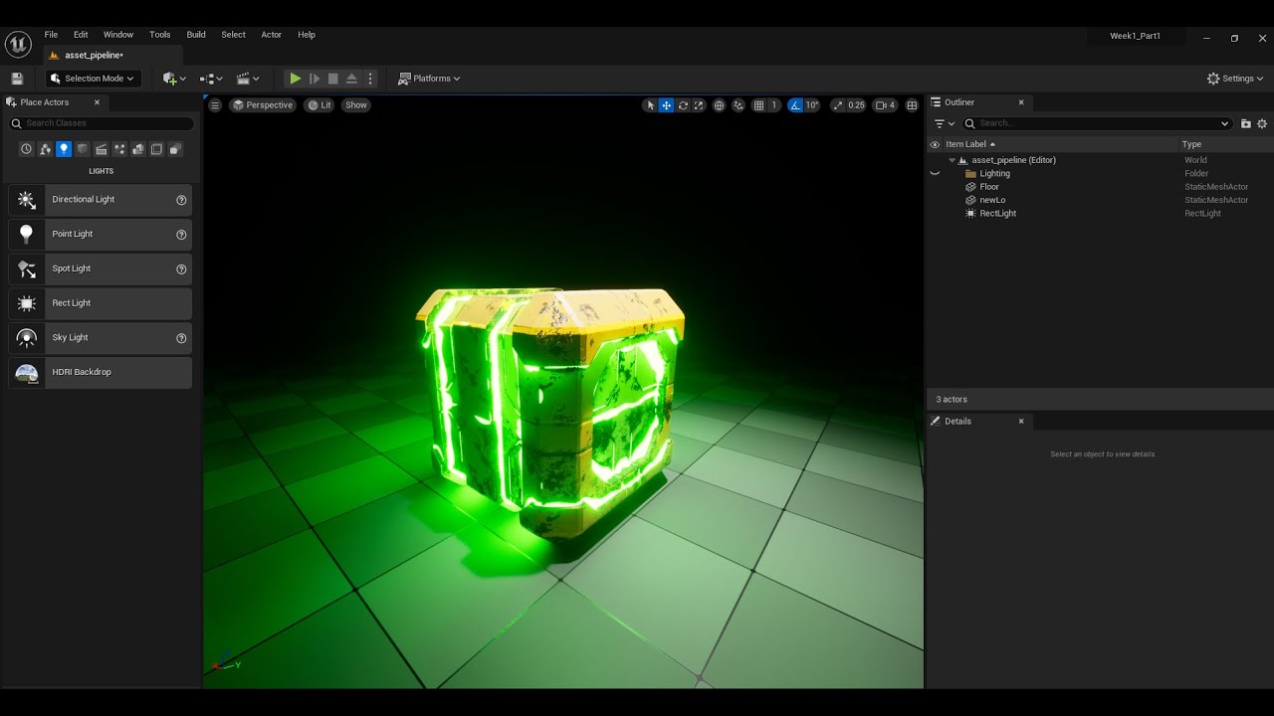This screenshot has width=1274, height=716.
Task: Select the Lights category lightbulb icon
Action: (x=64, y=149)
